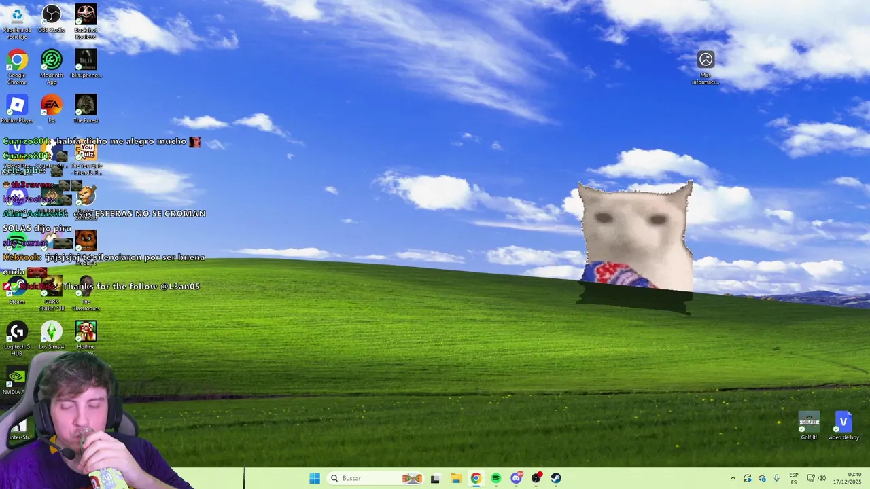870x489 pixels.
Task: Select the Hotline Miami desktop icon
Action: pos(86,336)
